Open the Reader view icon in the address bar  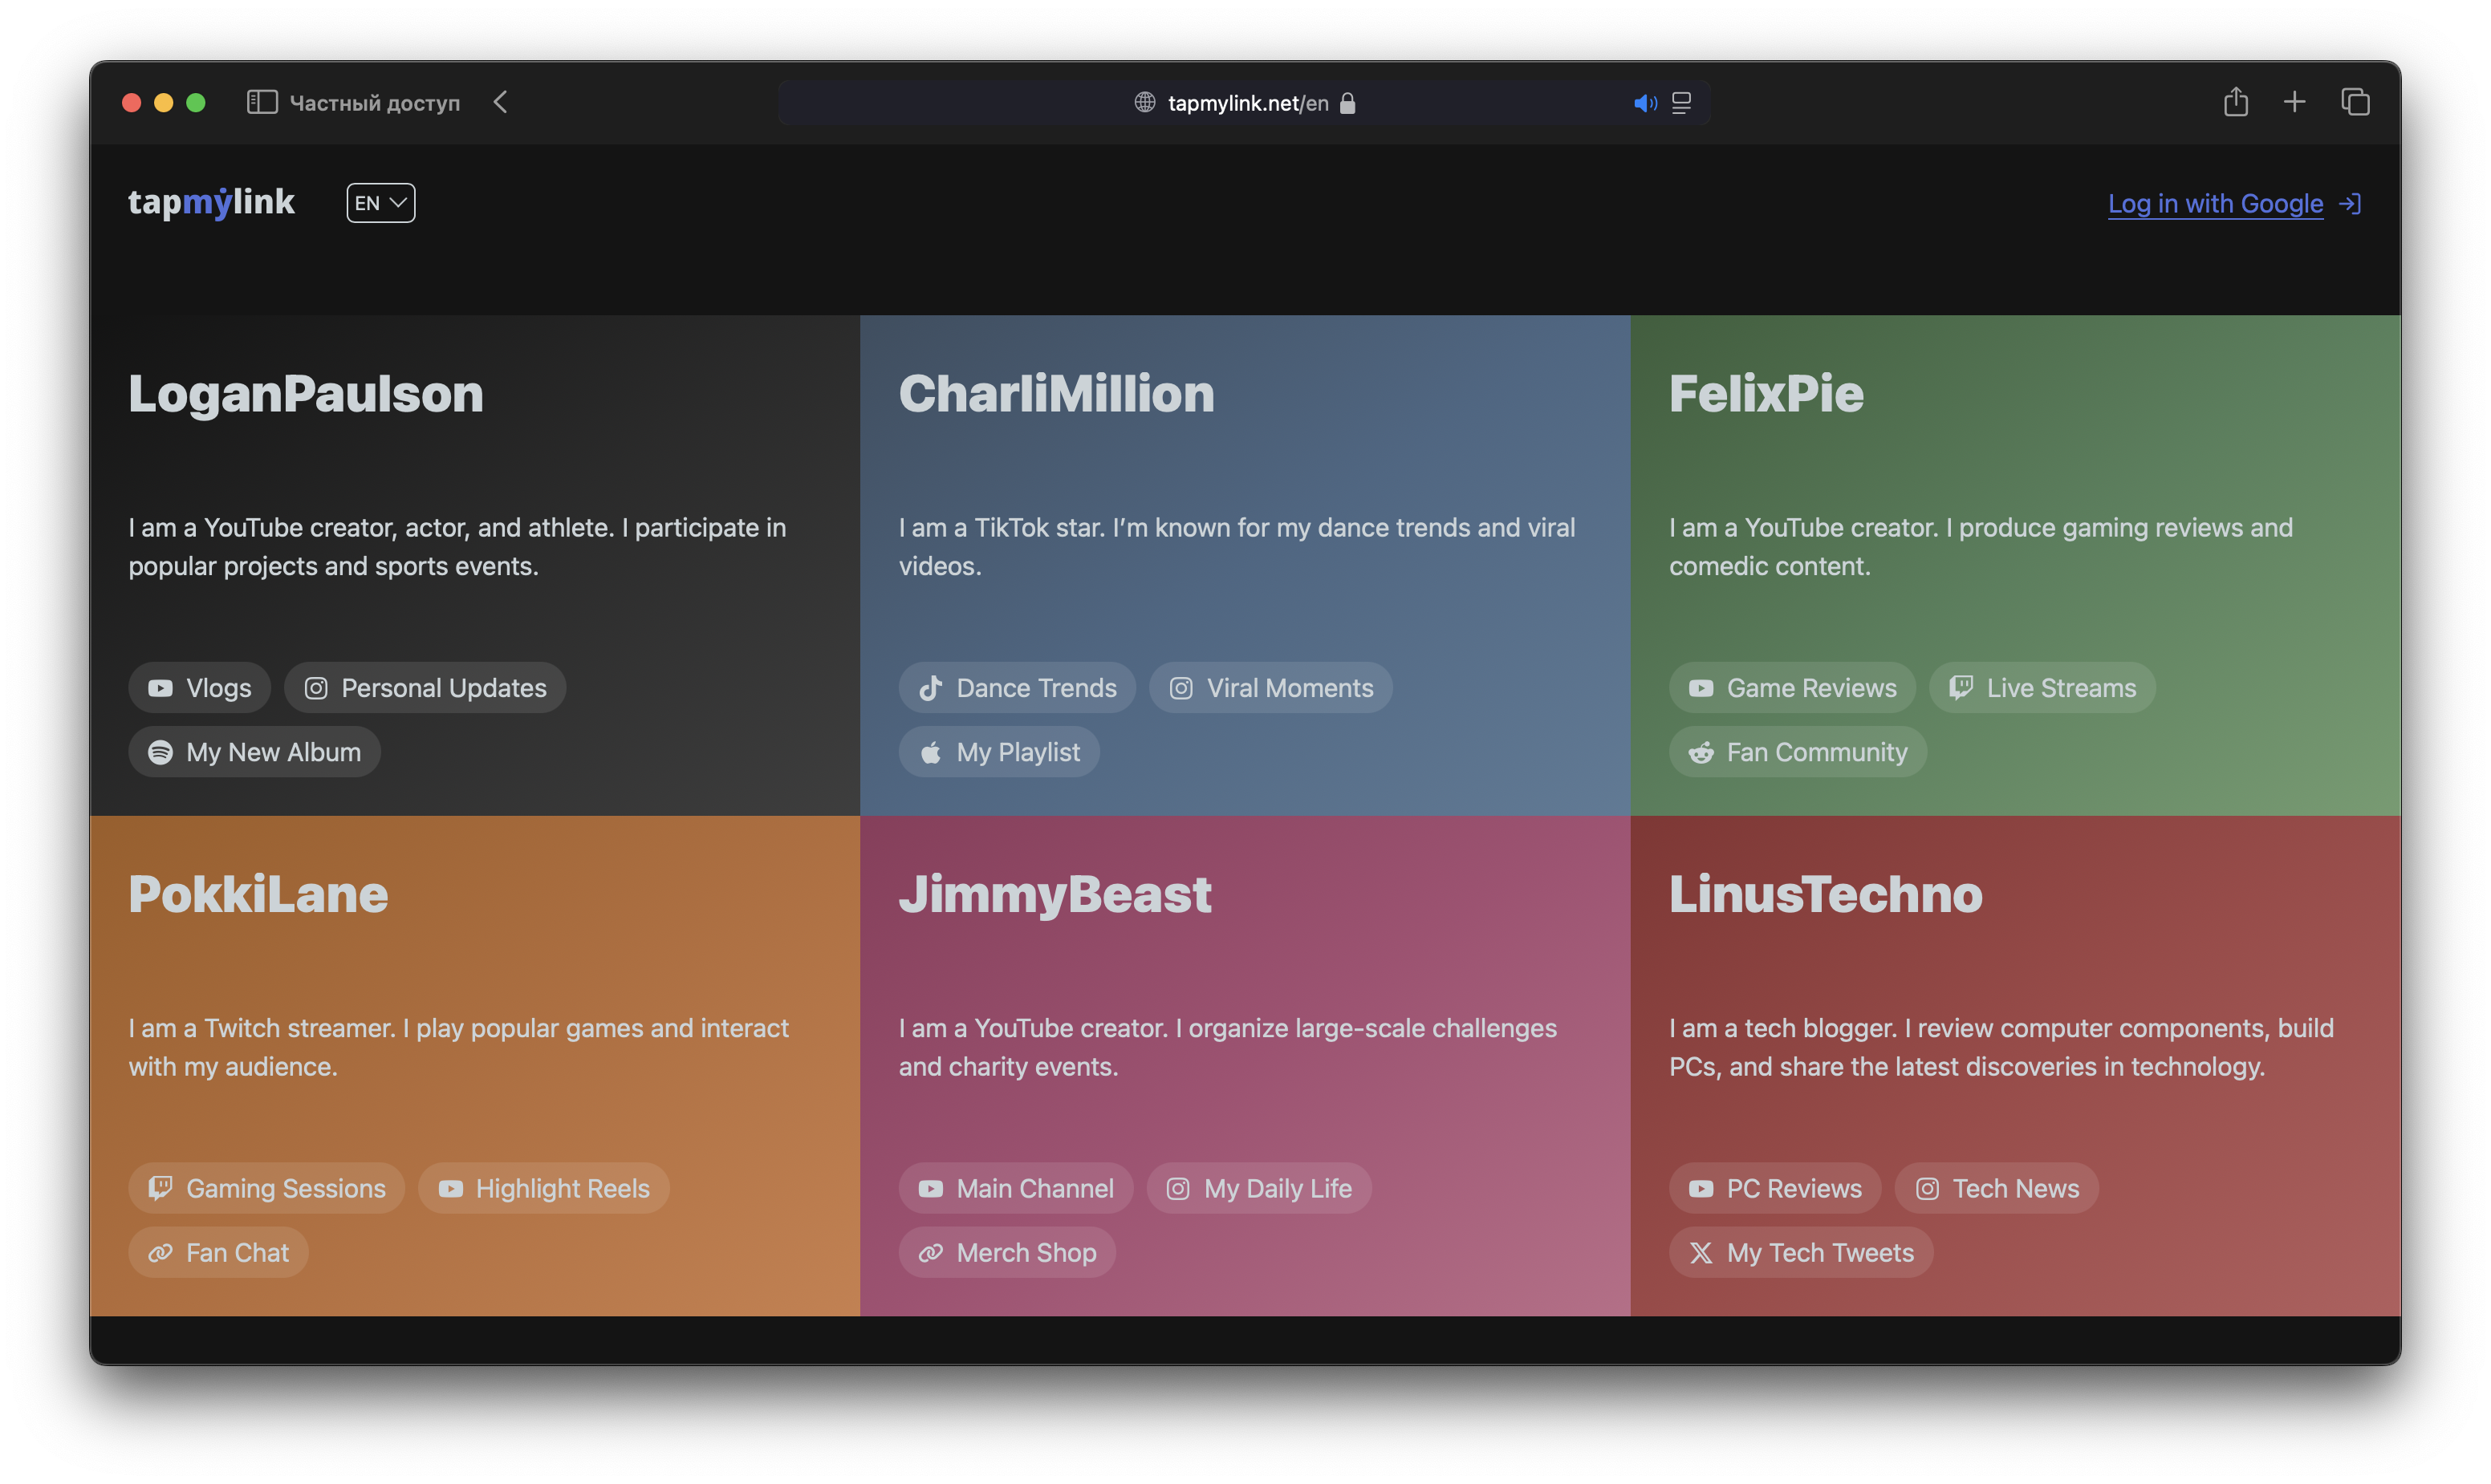click(1682, 103)
